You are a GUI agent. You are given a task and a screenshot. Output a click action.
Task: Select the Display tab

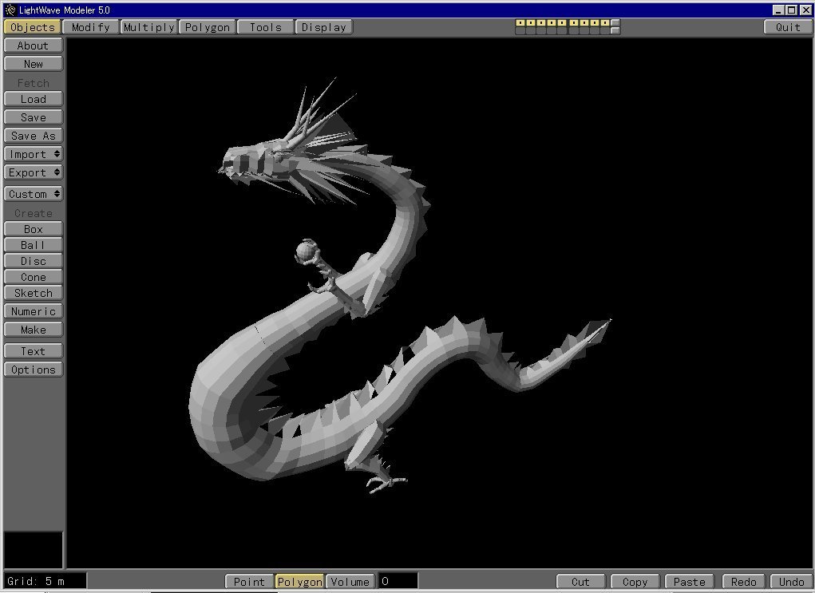(324, 27)
